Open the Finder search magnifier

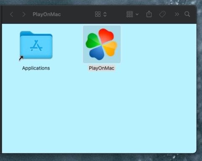[x=187, y=14]
